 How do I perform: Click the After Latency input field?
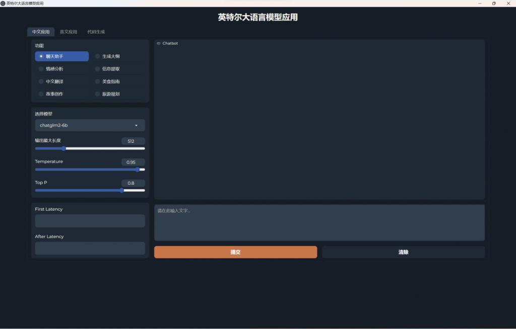[x=90, y=248]
